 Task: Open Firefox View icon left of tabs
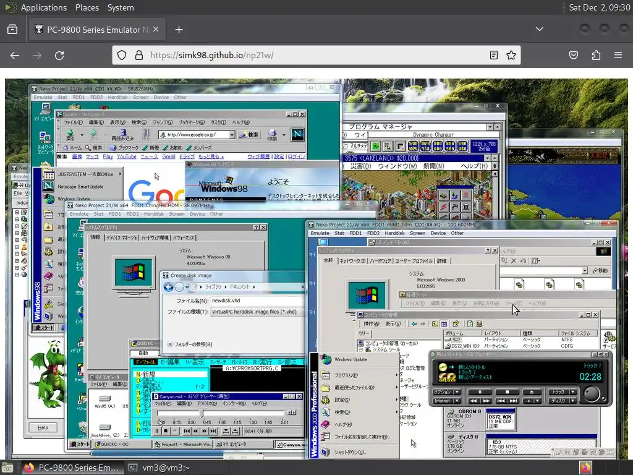pos(12,30)
